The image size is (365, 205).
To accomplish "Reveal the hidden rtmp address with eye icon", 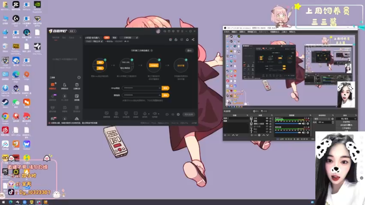I will 160,88.
